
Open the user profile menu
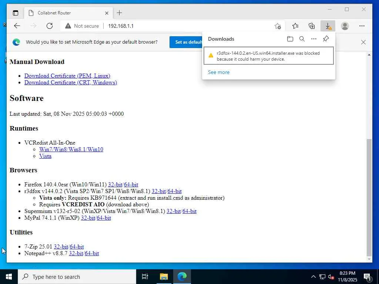(x=345, y=26)
